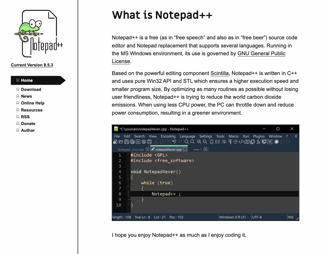Open the GNU General Public License link
This screenshot has height=254, width=326.
(x=261, y=53)
